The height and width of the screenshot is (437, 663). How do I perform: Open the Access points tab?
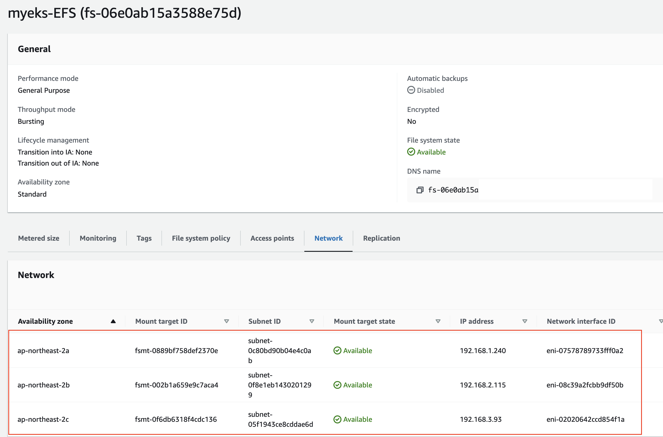coord(272,238)
